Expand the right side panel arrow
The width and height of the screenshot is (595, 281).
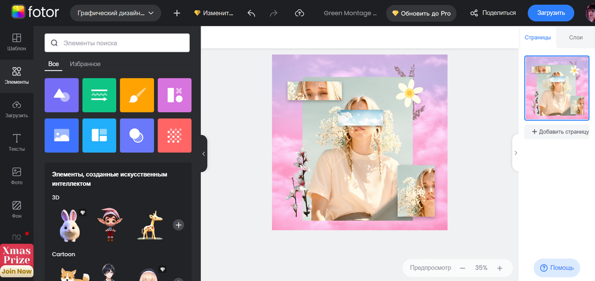tap(515, 153)
